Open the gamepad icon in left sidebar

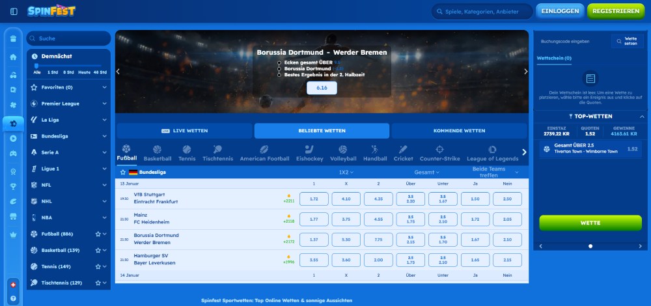point(13,155)
